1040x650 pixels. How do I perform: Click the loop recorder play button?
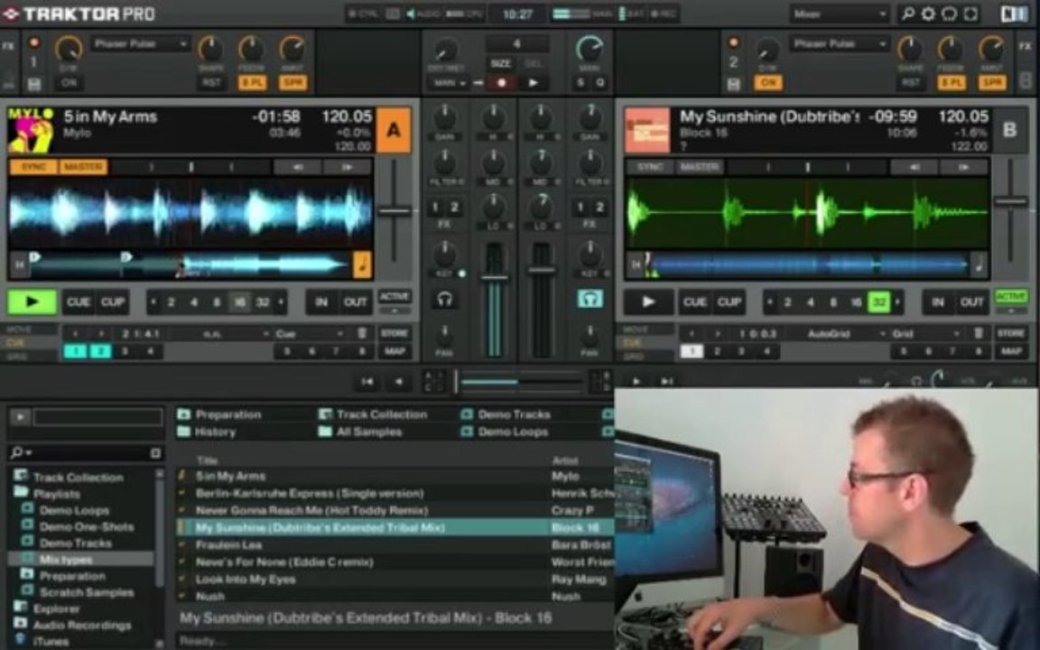tap(534, 83)
